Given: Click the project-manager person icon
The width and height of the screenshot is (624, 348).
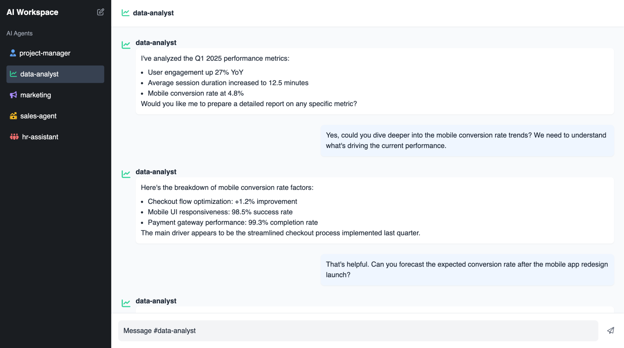Looking at the screenshot, I should pyautogui.click(x=13, y=53).
